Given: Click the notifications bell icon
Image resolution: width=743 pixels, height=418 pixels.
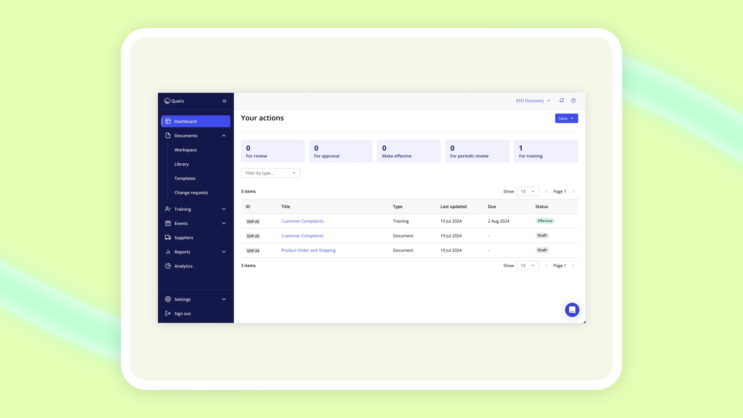Looking at the screenshot, I should click(x=562, y=101).
